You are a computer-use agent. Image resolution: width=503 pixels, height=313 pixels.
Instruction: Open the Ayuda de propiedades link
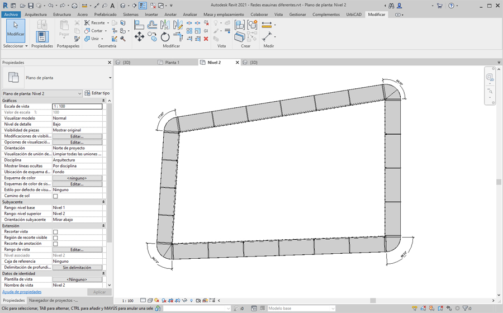(x=22, y=292)
